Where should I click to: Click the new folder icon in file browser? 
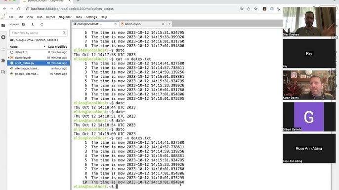[23, 24]
